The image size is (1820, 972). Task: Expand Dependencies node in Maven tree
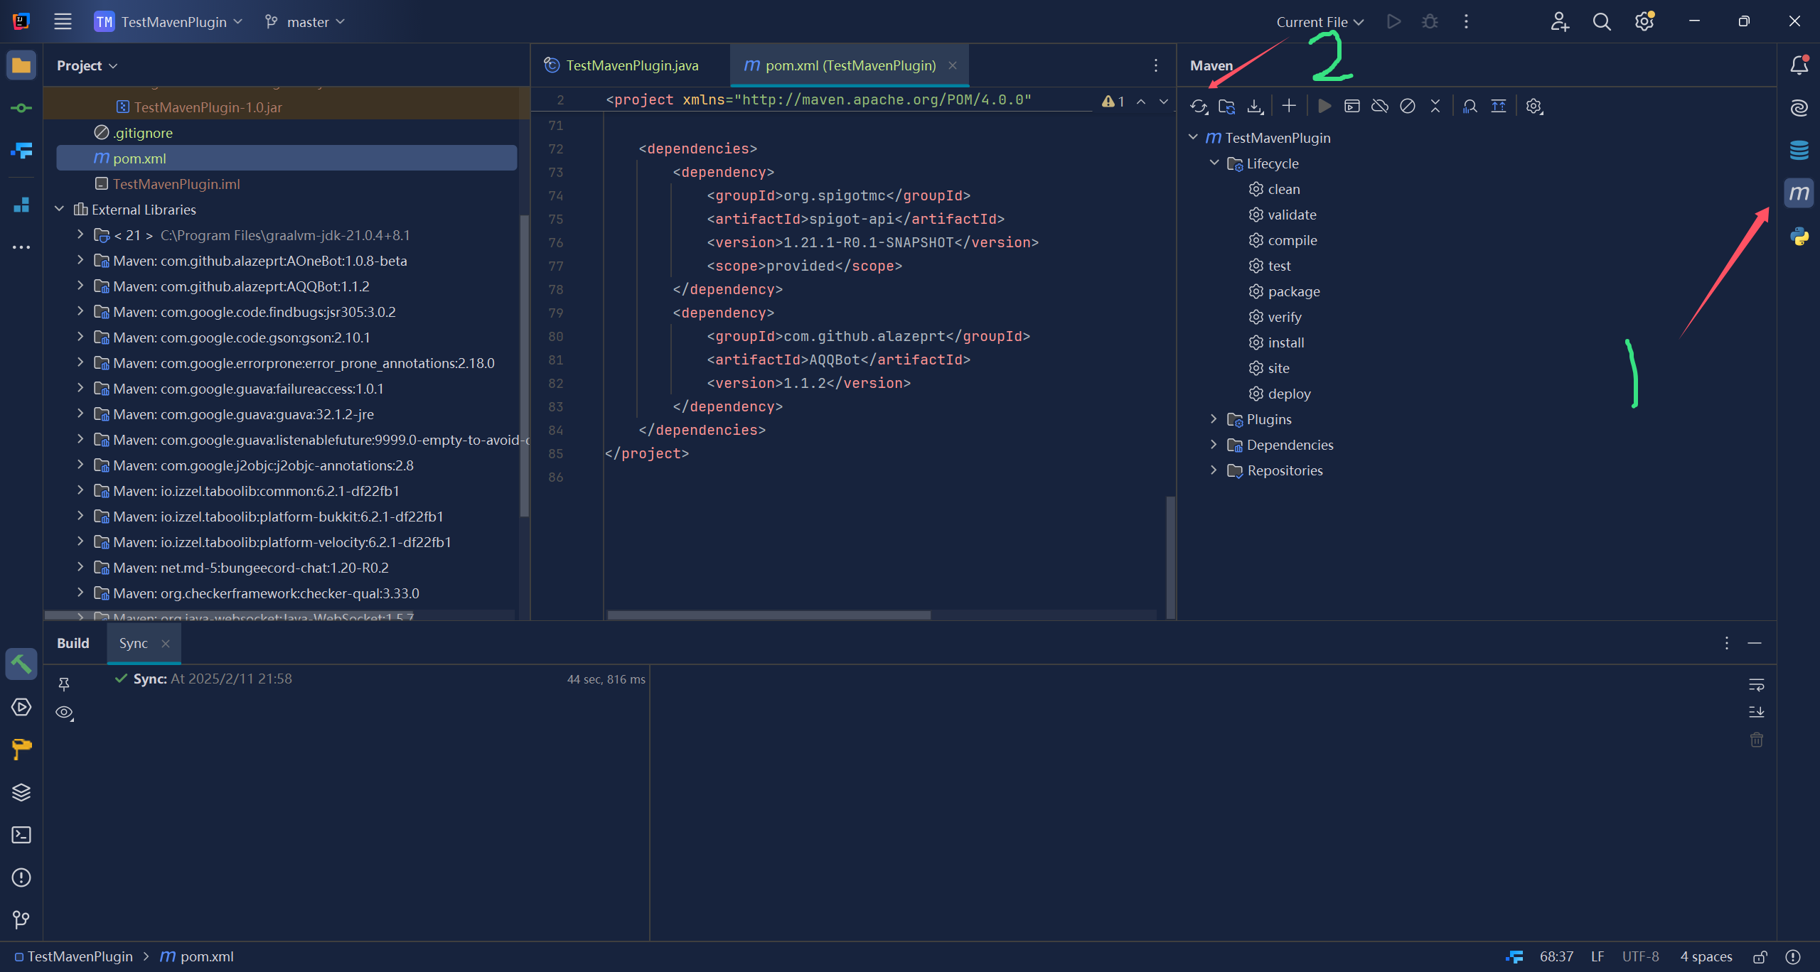point(1214,445)
